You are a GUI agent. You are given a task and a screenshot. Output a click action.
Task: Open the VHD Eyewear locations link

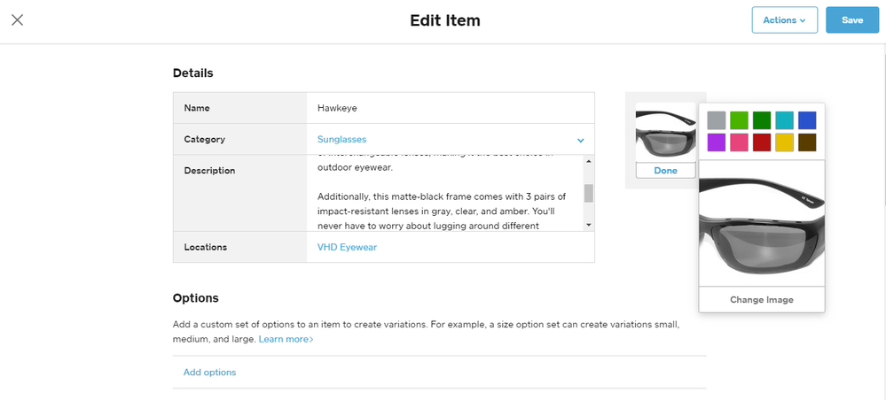(x=347, y=248)
